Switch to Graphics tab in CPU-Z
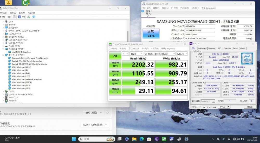The width and height of the screenshot is (260, 143). (x=227, y=48)
